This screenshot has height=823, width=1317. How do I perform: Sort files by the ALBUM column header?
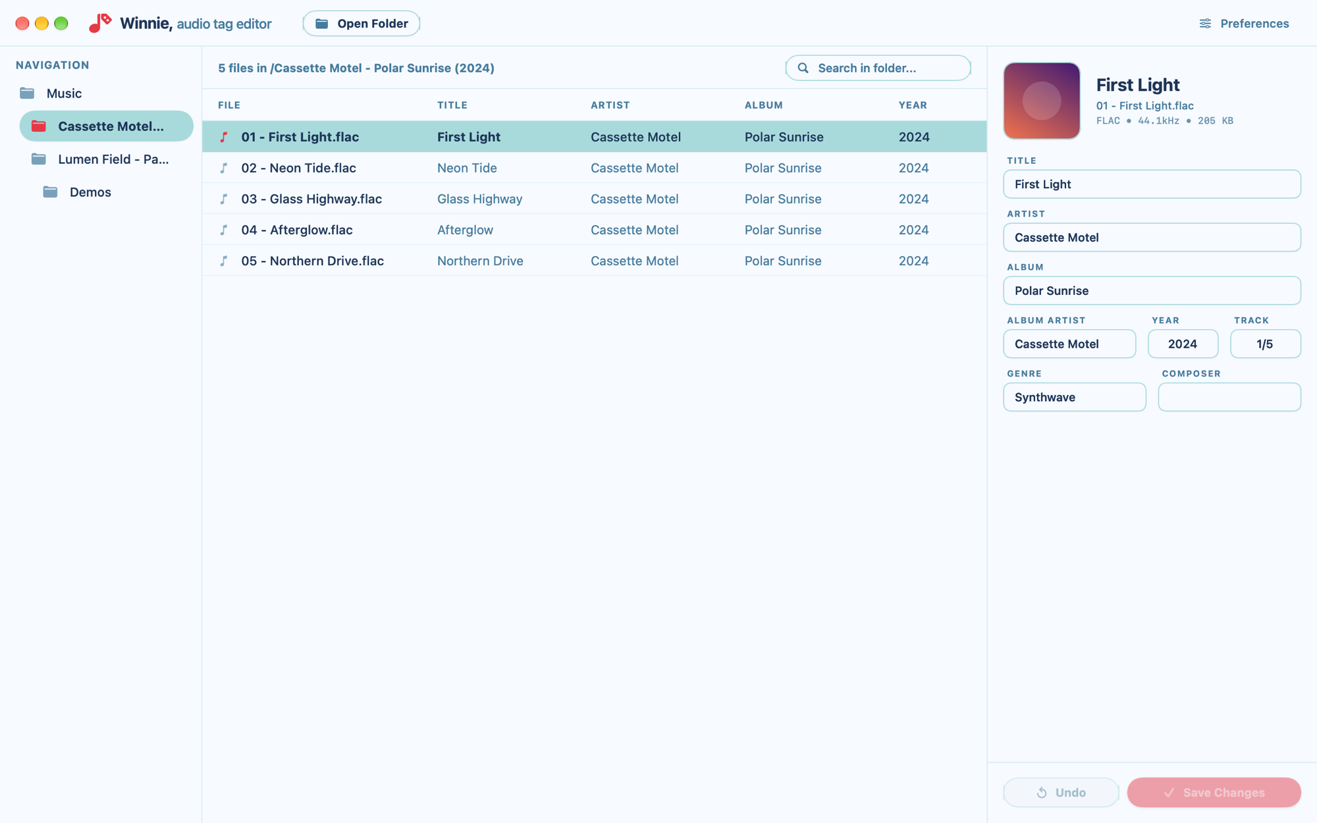tap(764, 105)
